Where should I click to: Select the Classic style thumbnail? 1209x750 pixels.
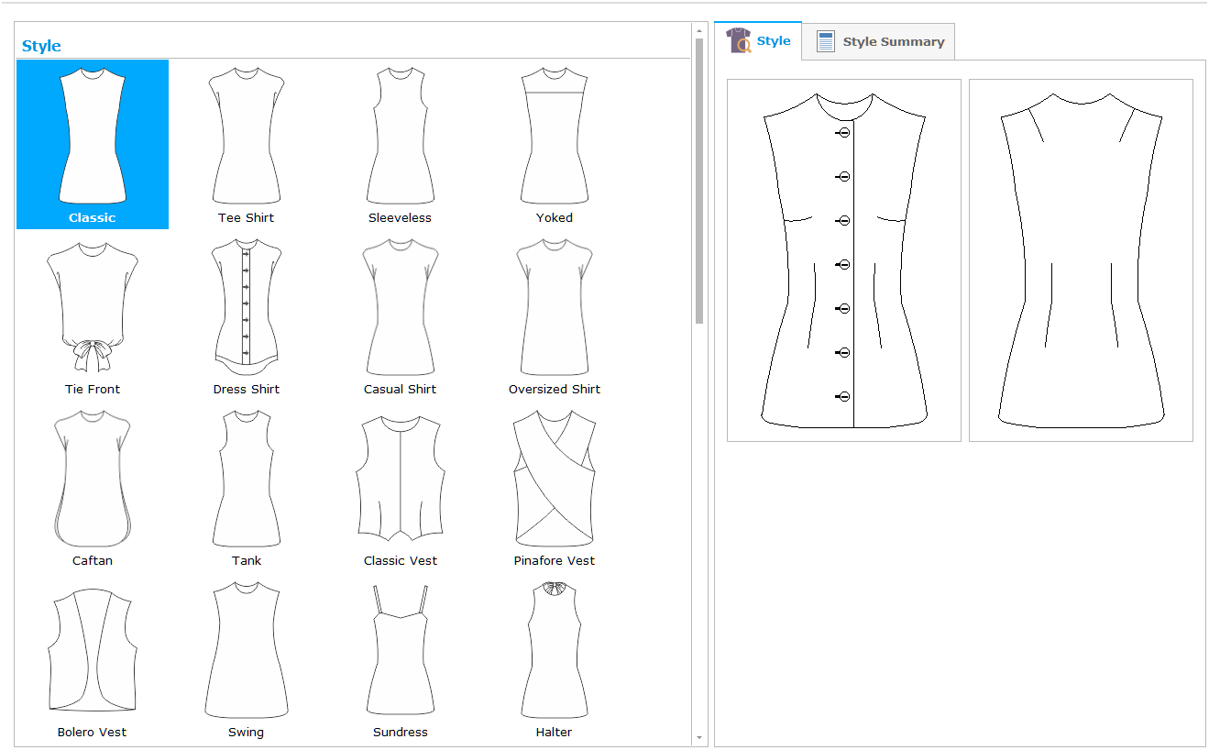93,144
